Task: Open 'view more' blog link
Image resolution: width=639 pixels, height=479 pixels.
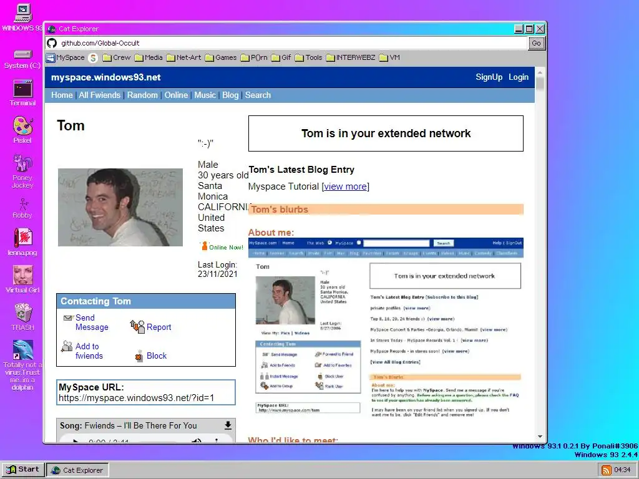Action: (345, 186)
